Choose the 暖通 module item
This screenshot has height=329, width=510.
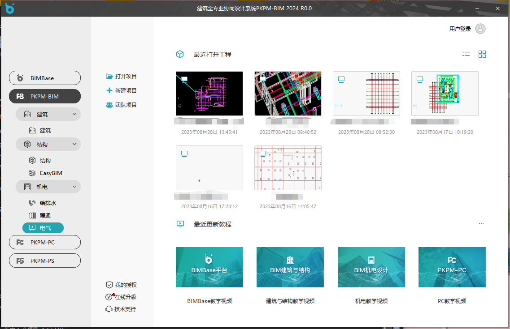39,215
